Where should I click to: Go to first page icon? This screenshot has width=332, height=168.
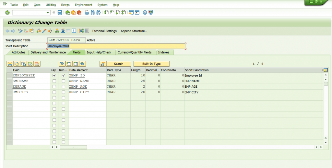106,13
